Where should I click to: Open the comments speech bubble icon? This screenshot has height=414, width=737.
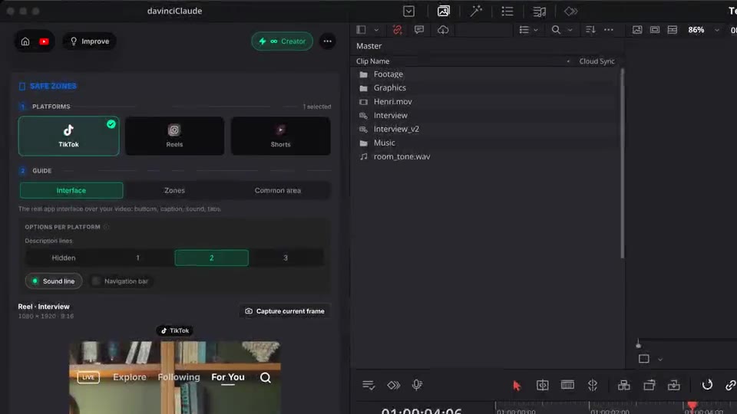419,30
